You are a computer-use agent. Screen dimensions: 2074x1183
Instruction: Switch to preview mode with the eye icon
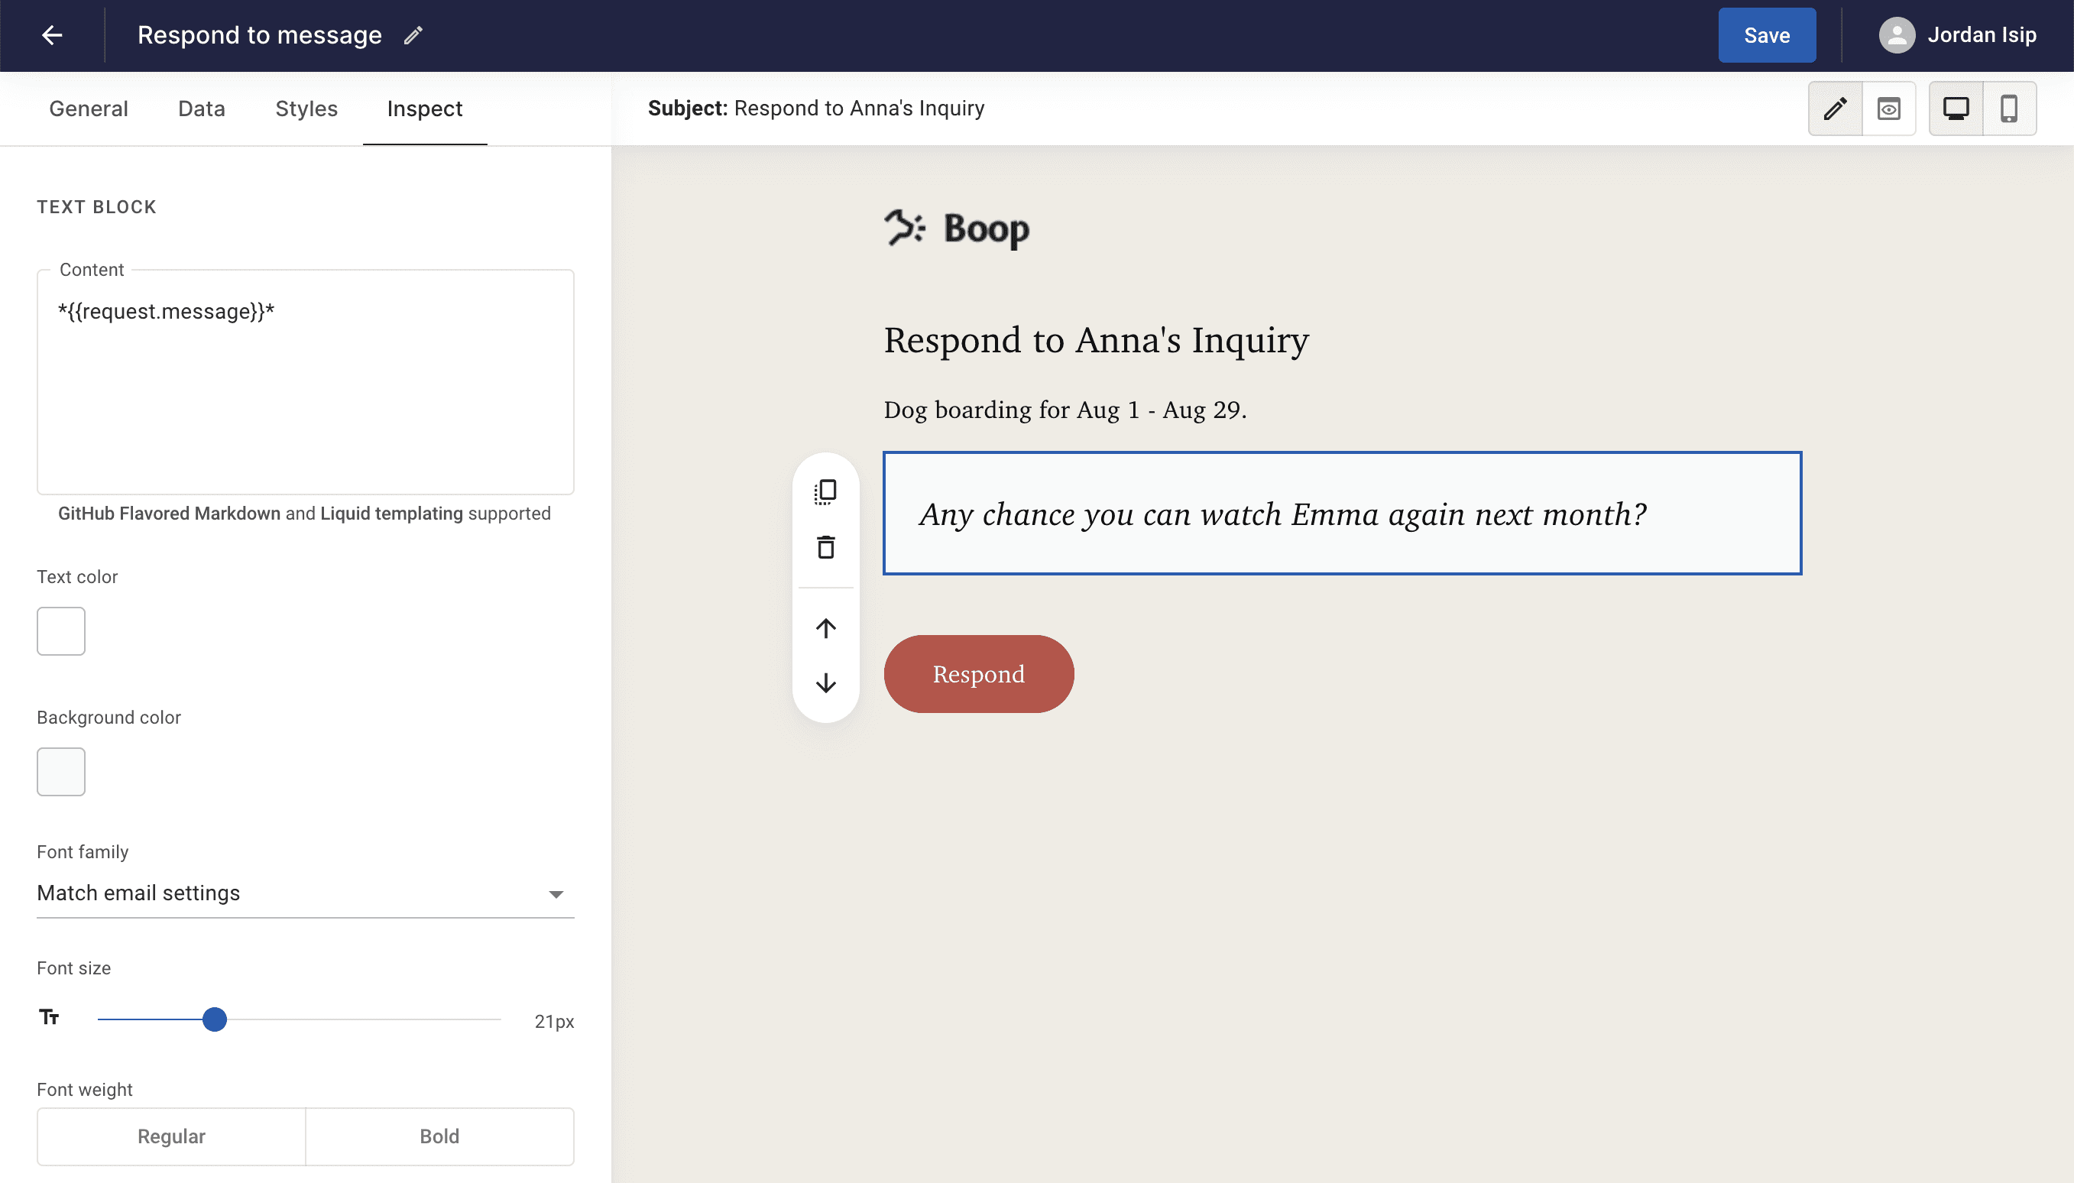[1889, 107]
